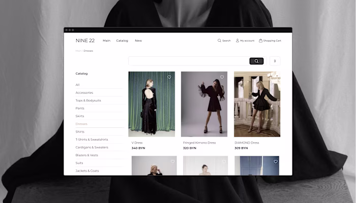Favorite the Fringed Kimono Dress heart
This screenshot has width=356, height=203.
click(x=222, y=77)
